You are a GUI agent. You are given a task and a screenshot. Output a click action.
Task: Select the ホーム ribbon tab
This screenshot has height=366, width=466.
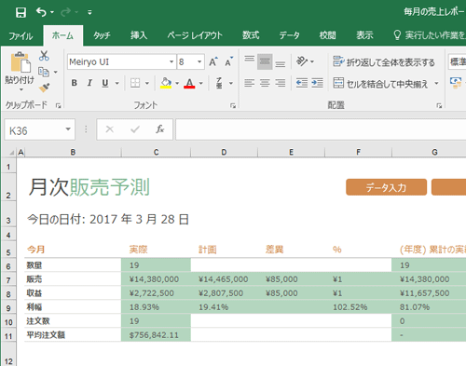pyautogui.click(x=62, y=35)
